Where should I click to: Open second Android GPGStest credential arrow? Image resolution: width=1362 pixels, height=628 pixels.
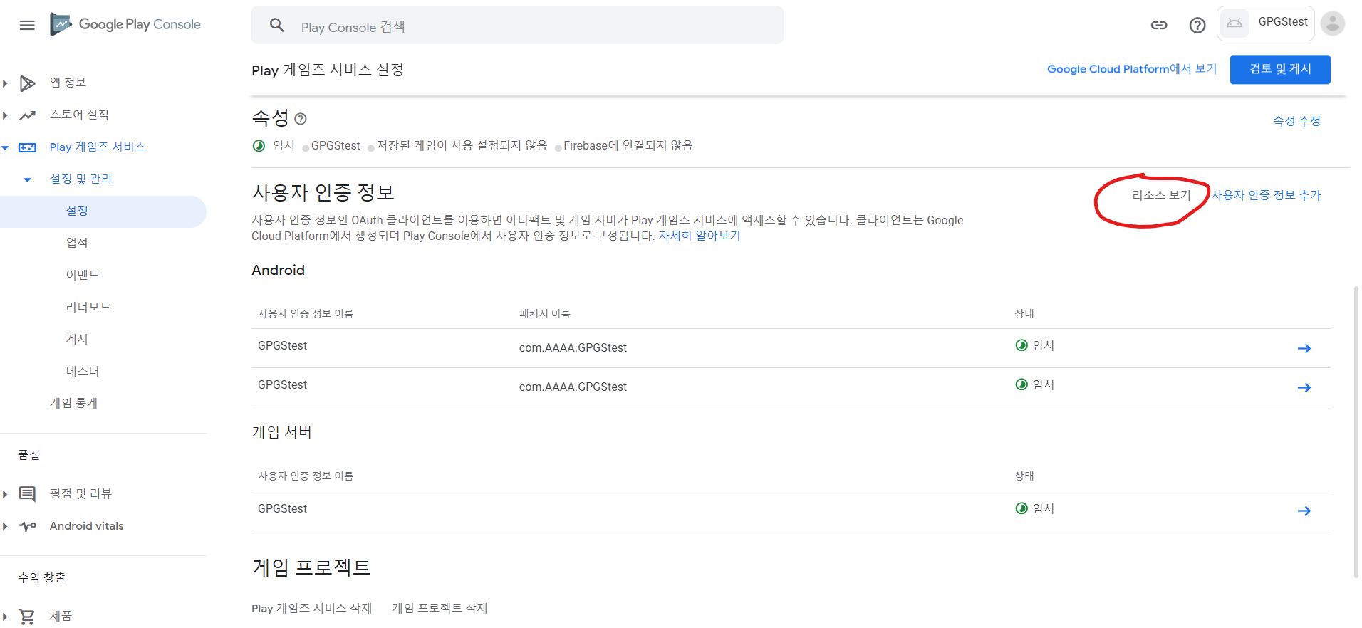point(1304,387)
